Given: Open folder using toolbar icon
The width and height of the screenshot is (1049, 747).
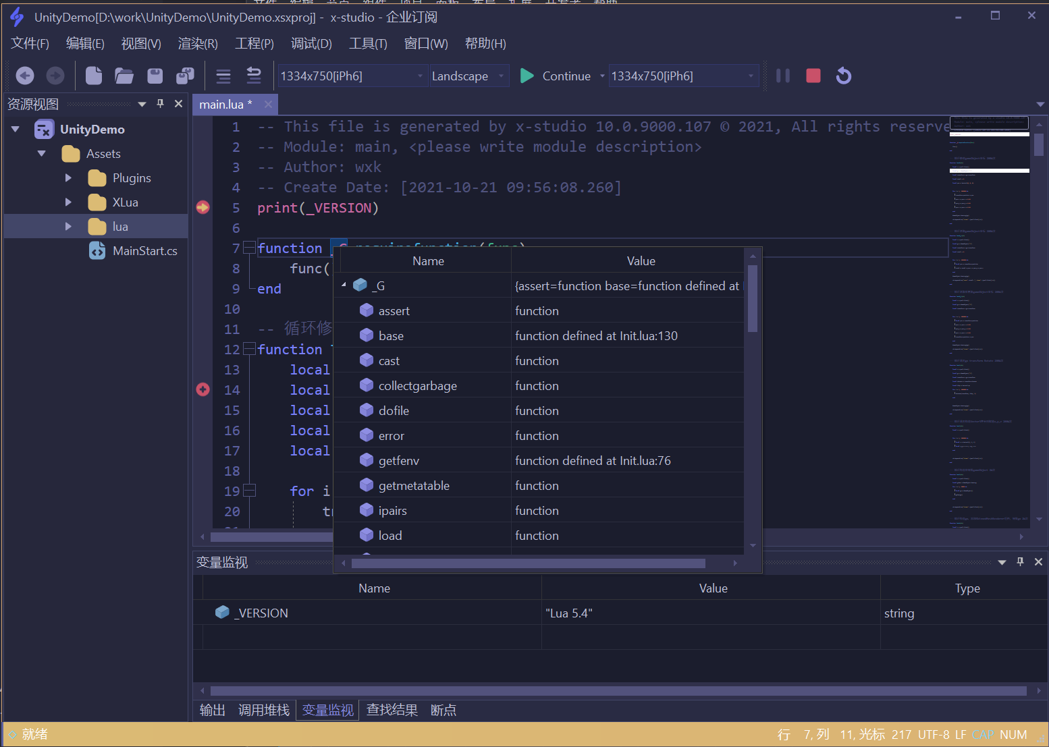Looking at the screenshot, I should click(x=124, y=76).
